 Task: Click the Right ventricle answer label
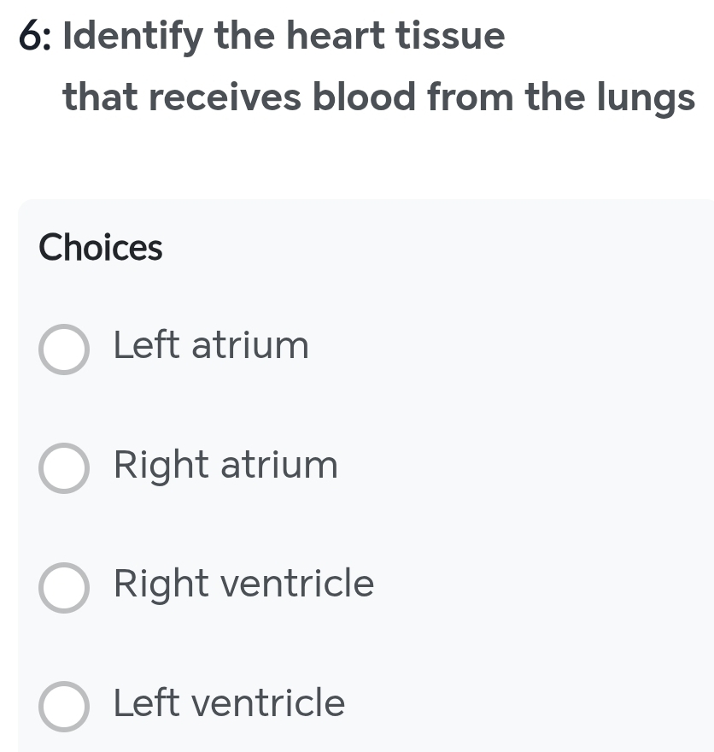click(x=243, y=585)
